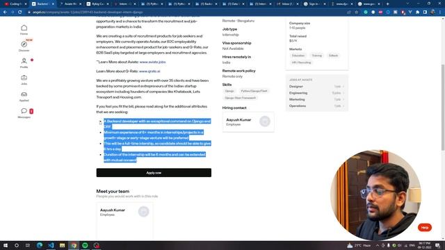Open new browser tab with plus
The height and width of the screenshot is (250, 445).
click(388, 4)
